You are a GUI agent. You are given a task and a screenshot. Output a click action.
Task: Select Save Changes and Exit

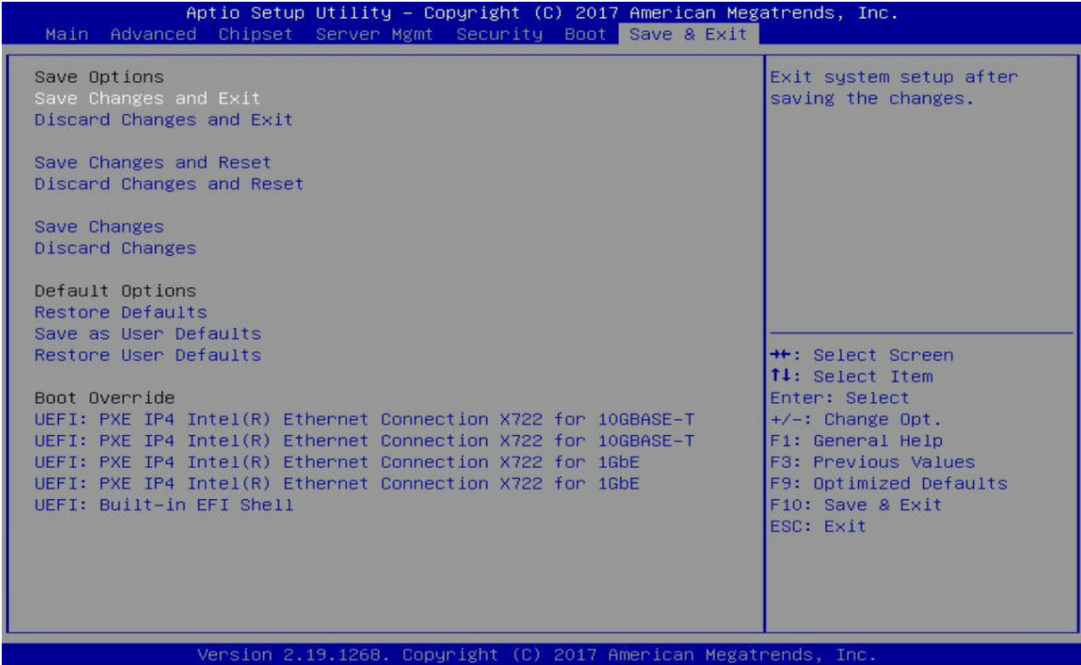pos(147,98)
